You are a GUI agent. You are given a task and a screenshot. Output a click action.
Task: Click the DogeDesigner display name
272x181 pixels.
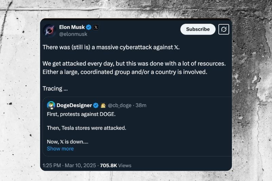click(75, 105)
